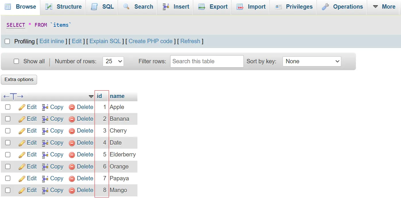Image resolution: width=401 pixels, height=201 pixels.
Task: Tick the Show all checkbox
Action: [16, 61]
